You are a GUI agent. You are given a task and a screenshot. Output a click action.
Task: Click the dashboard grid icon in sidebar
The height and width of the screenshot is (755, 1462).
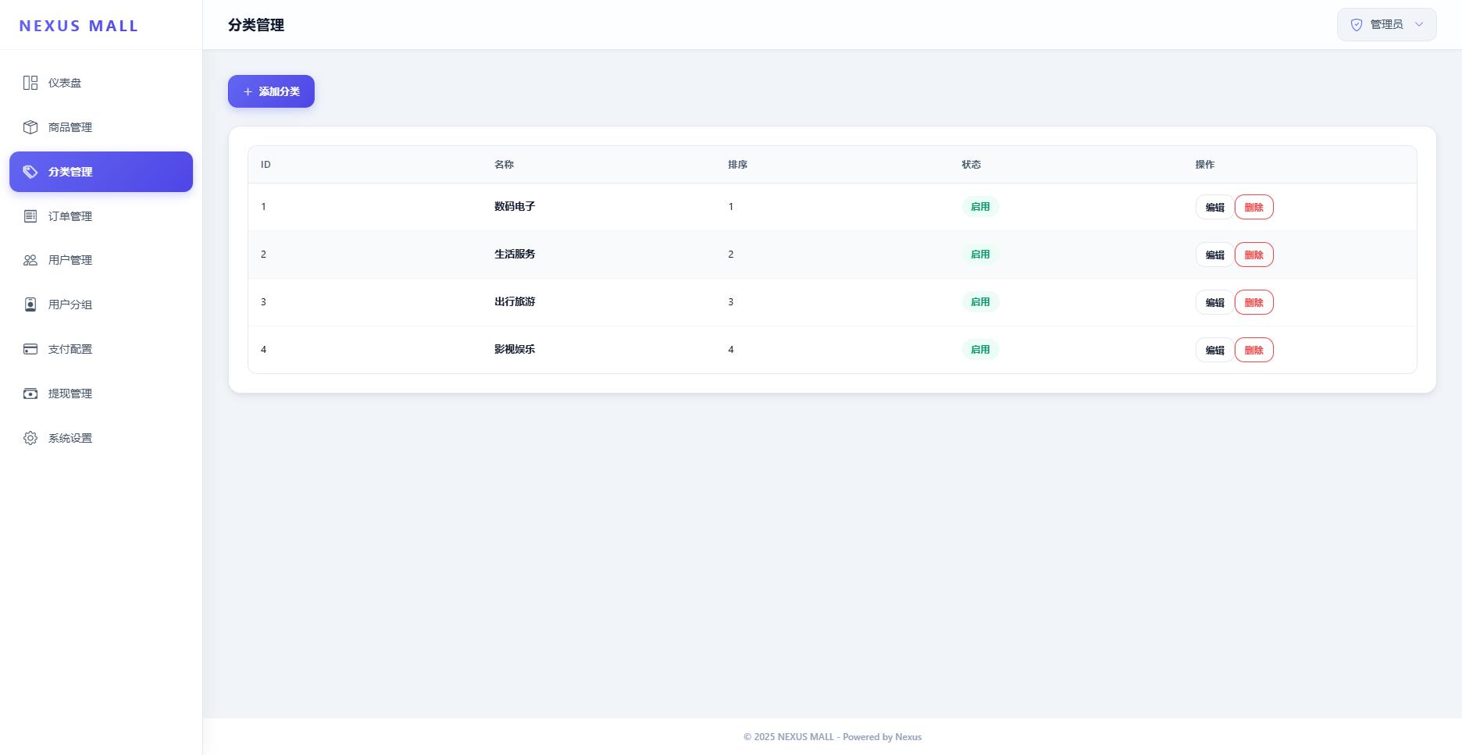click(x=30, y=83)
